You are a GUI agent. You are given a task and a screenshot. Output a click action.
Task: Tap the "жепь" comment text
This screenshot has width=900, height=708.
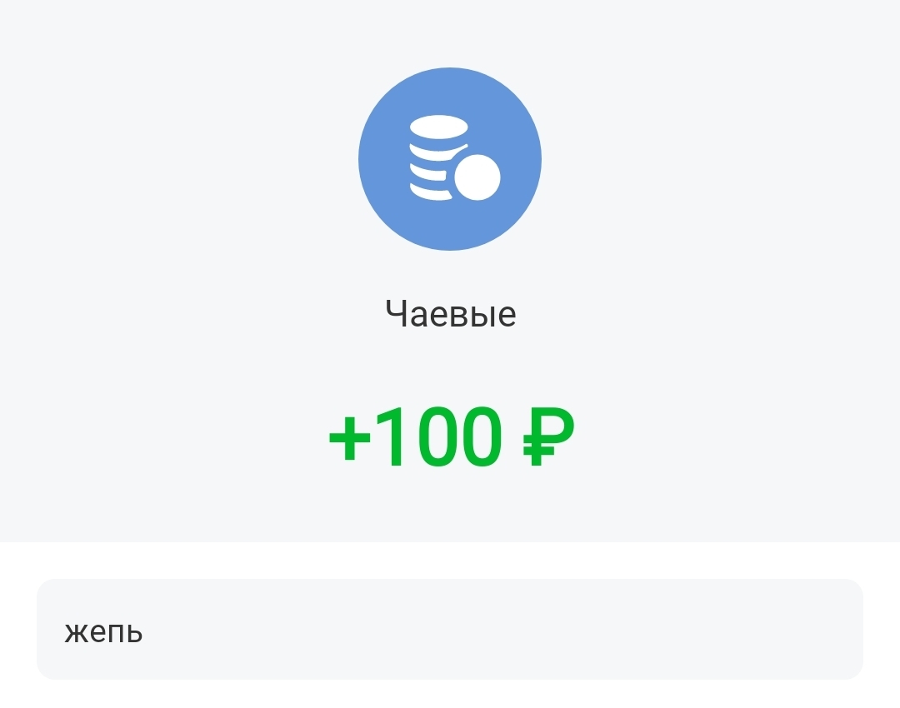(103, 631)
